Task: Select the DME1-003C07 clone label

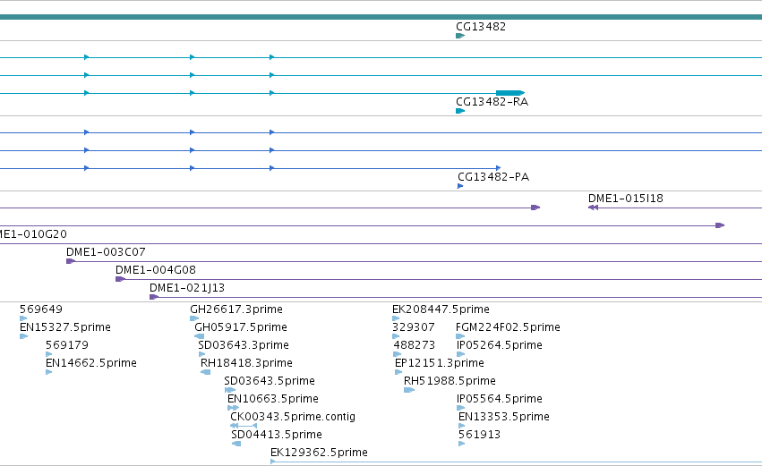Action: click(x=106, y=252)
